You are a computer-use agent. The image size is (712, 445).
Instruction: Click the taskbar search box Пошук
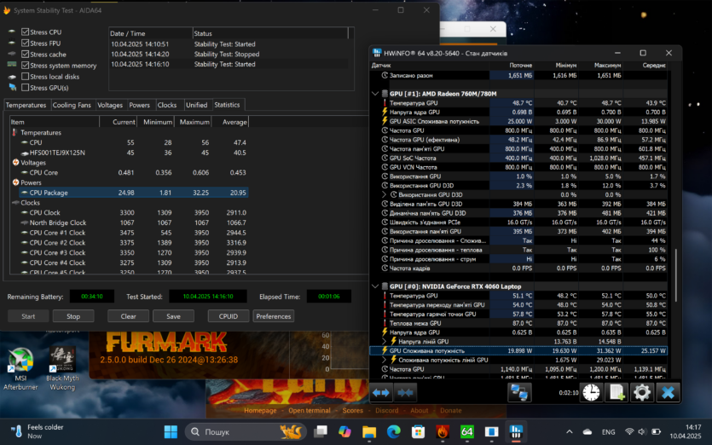(x=246, y=432)
